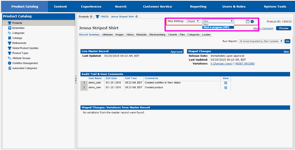The height and width of the screenshot is (150, 295).
Task: Choose 'New' option in open status list
Action: 218,25
